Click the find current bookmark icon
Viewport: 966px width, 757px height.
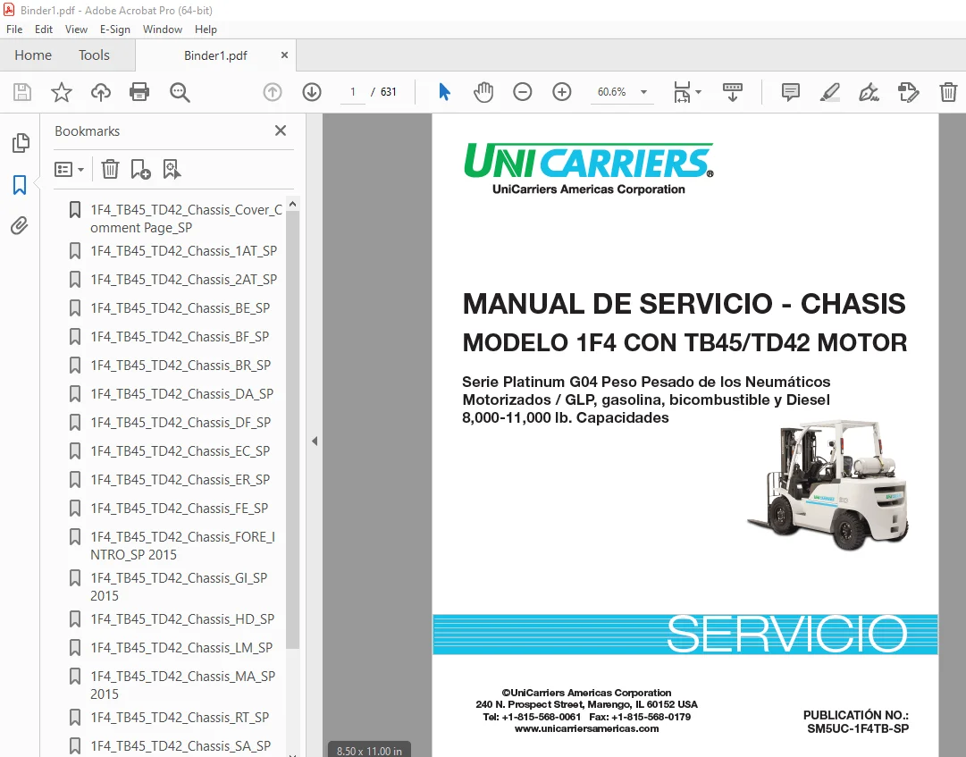click(172, 169)
